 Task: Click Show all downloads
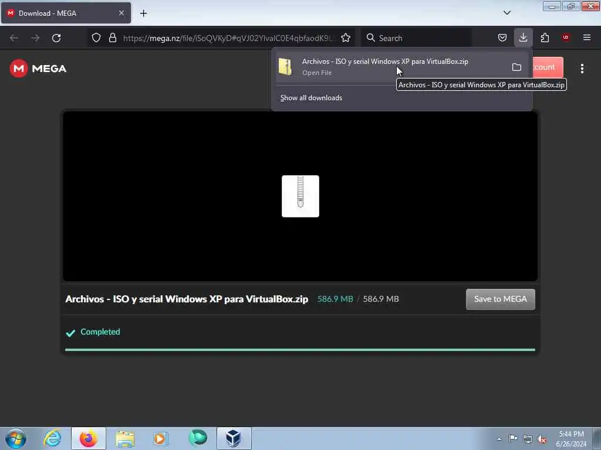(x=311, y=98)
